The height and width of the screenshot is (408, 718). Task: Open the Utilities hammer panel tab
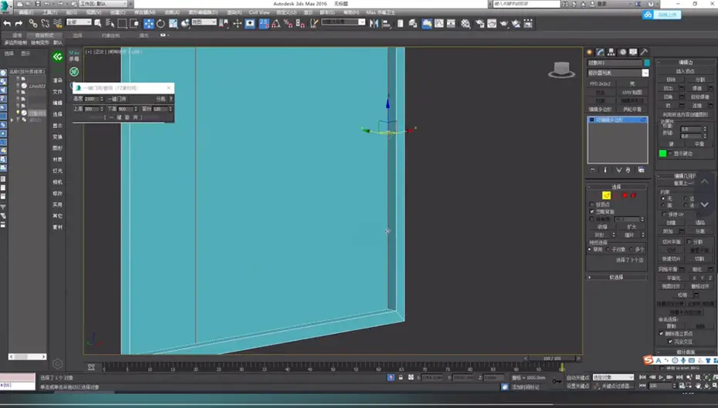point(644,52)
